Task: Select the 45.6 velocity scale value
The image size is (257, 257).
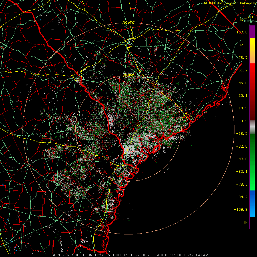Action: pos(243,83)
